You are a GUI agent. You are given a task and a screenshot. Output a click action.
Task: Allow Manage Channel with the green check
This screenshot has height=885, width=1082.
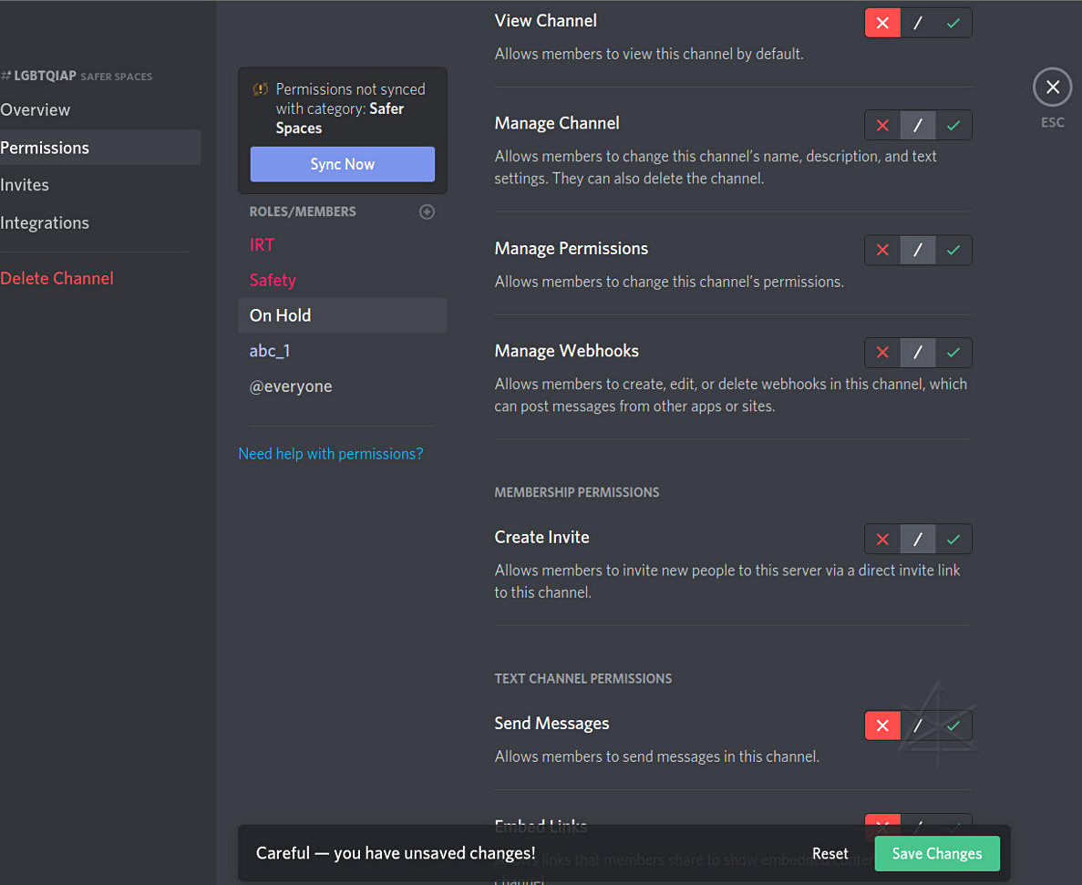click(x=953, y=125)
